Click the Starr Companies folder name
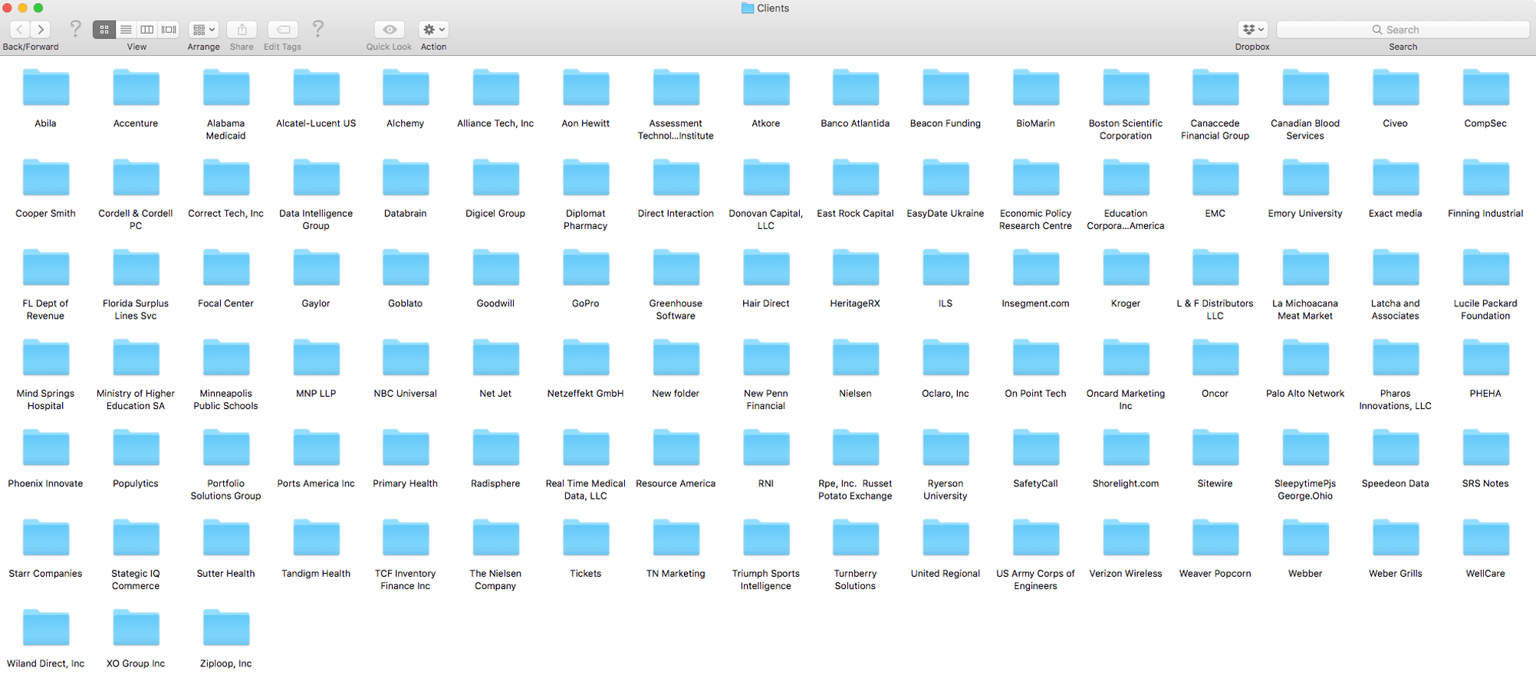 (x=46, y=574)
